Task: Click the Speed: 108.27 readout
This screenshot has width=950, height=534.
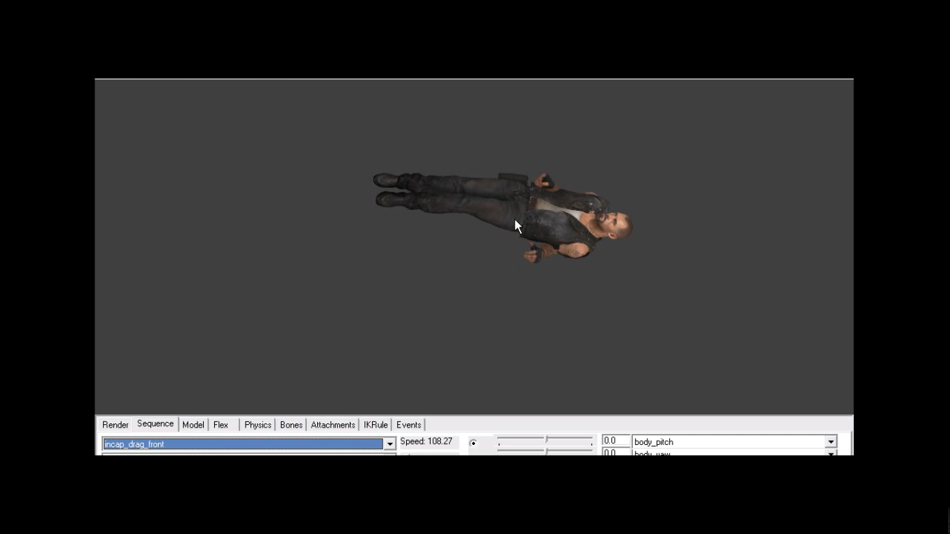Action: pos(426,442)
